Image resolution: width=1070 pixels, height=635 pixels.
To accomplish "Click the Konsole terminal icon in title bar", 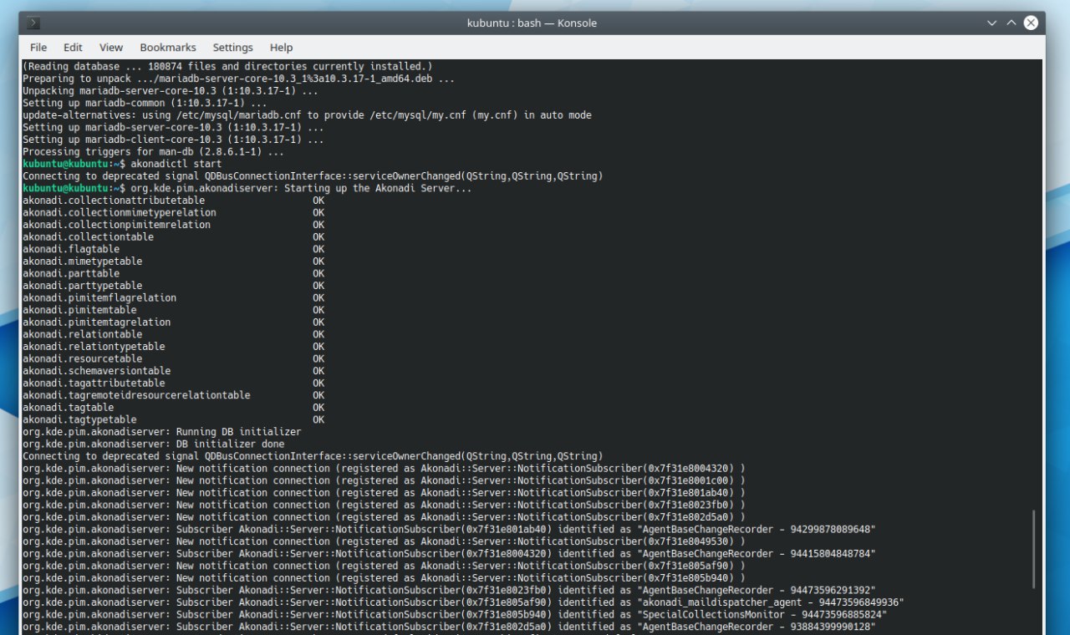I will [34, 23].
